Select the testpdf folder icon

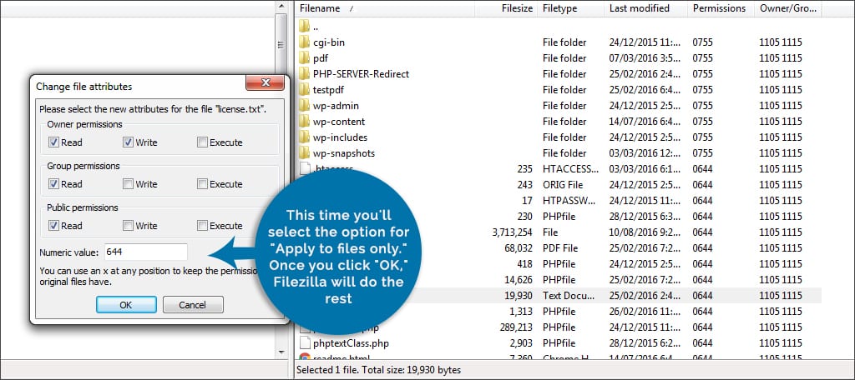tap(304, 89)
